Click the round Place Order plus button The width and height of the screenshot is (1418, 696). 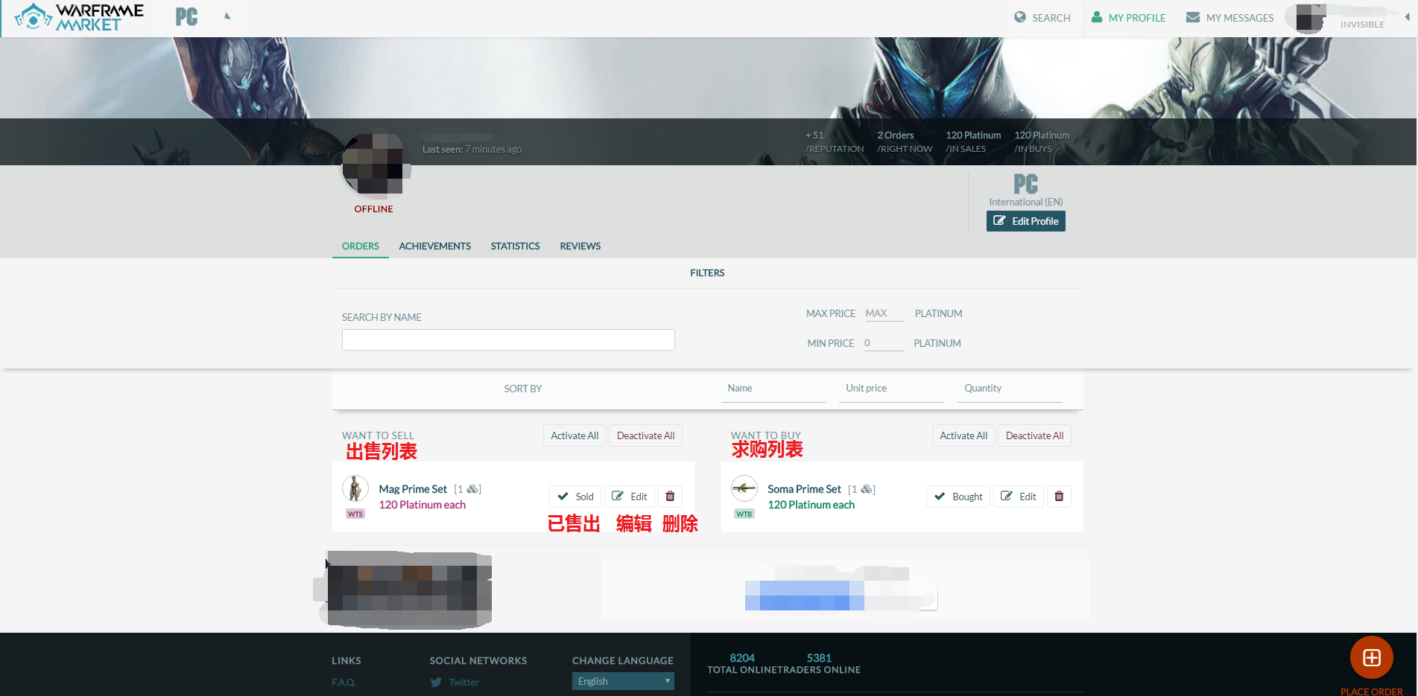click(x=1372, y=657)
